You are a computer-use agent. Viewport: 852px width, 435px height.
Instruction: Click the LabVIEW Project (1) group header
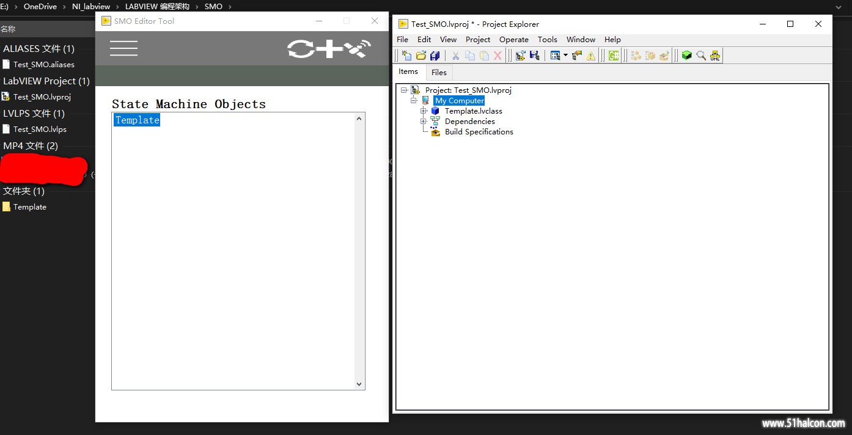pos(46,81)
